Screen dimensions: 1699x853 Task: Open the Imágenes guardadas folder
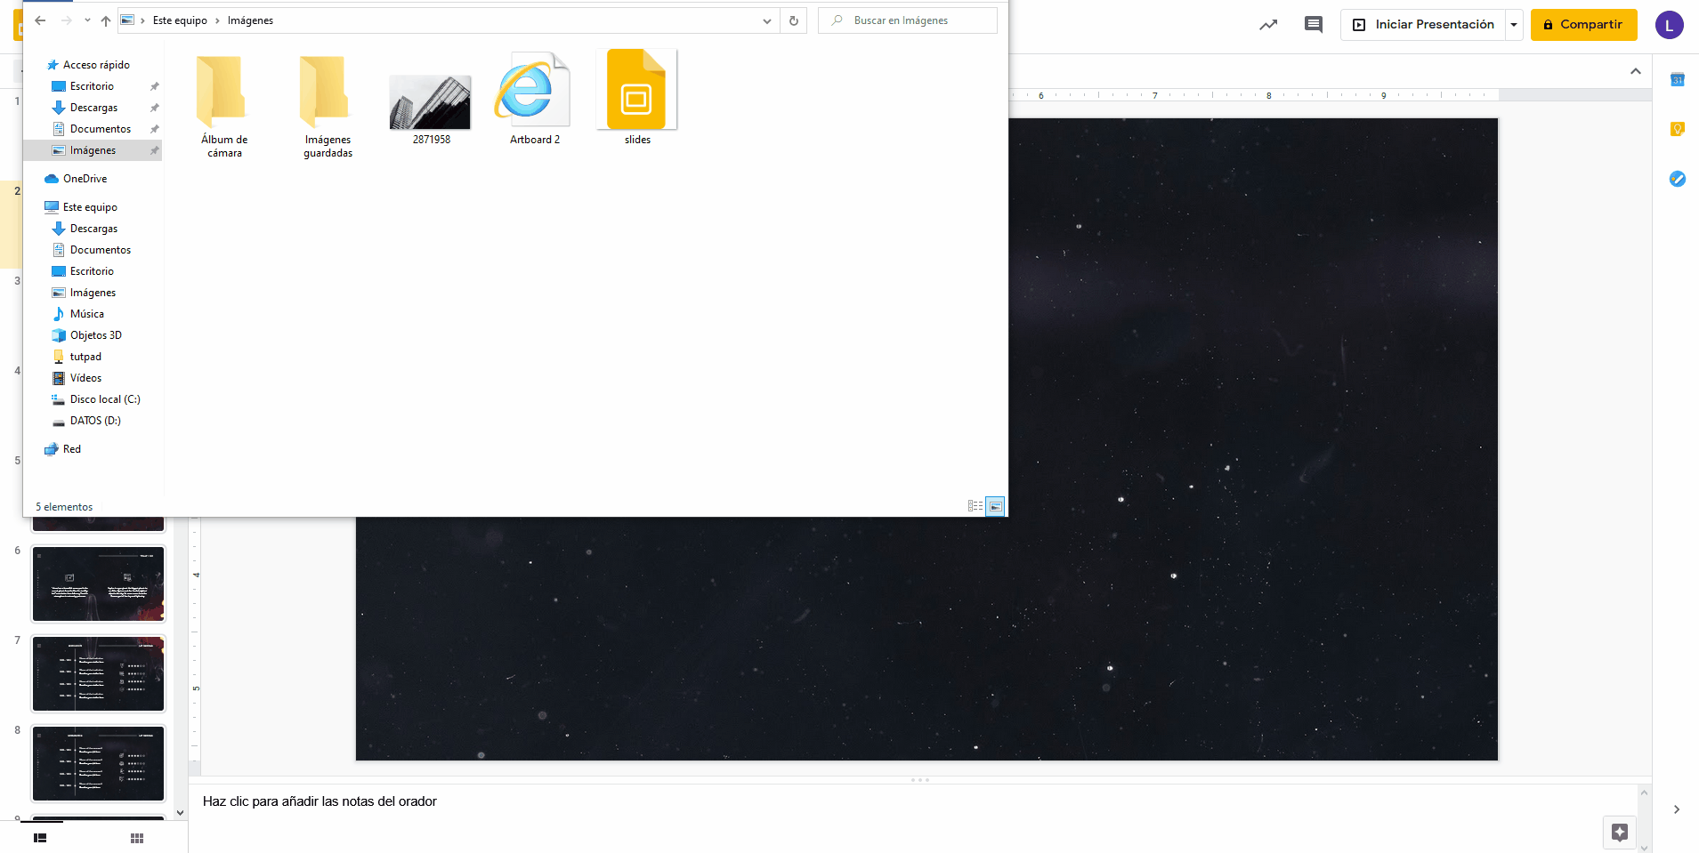pos(328,105)
